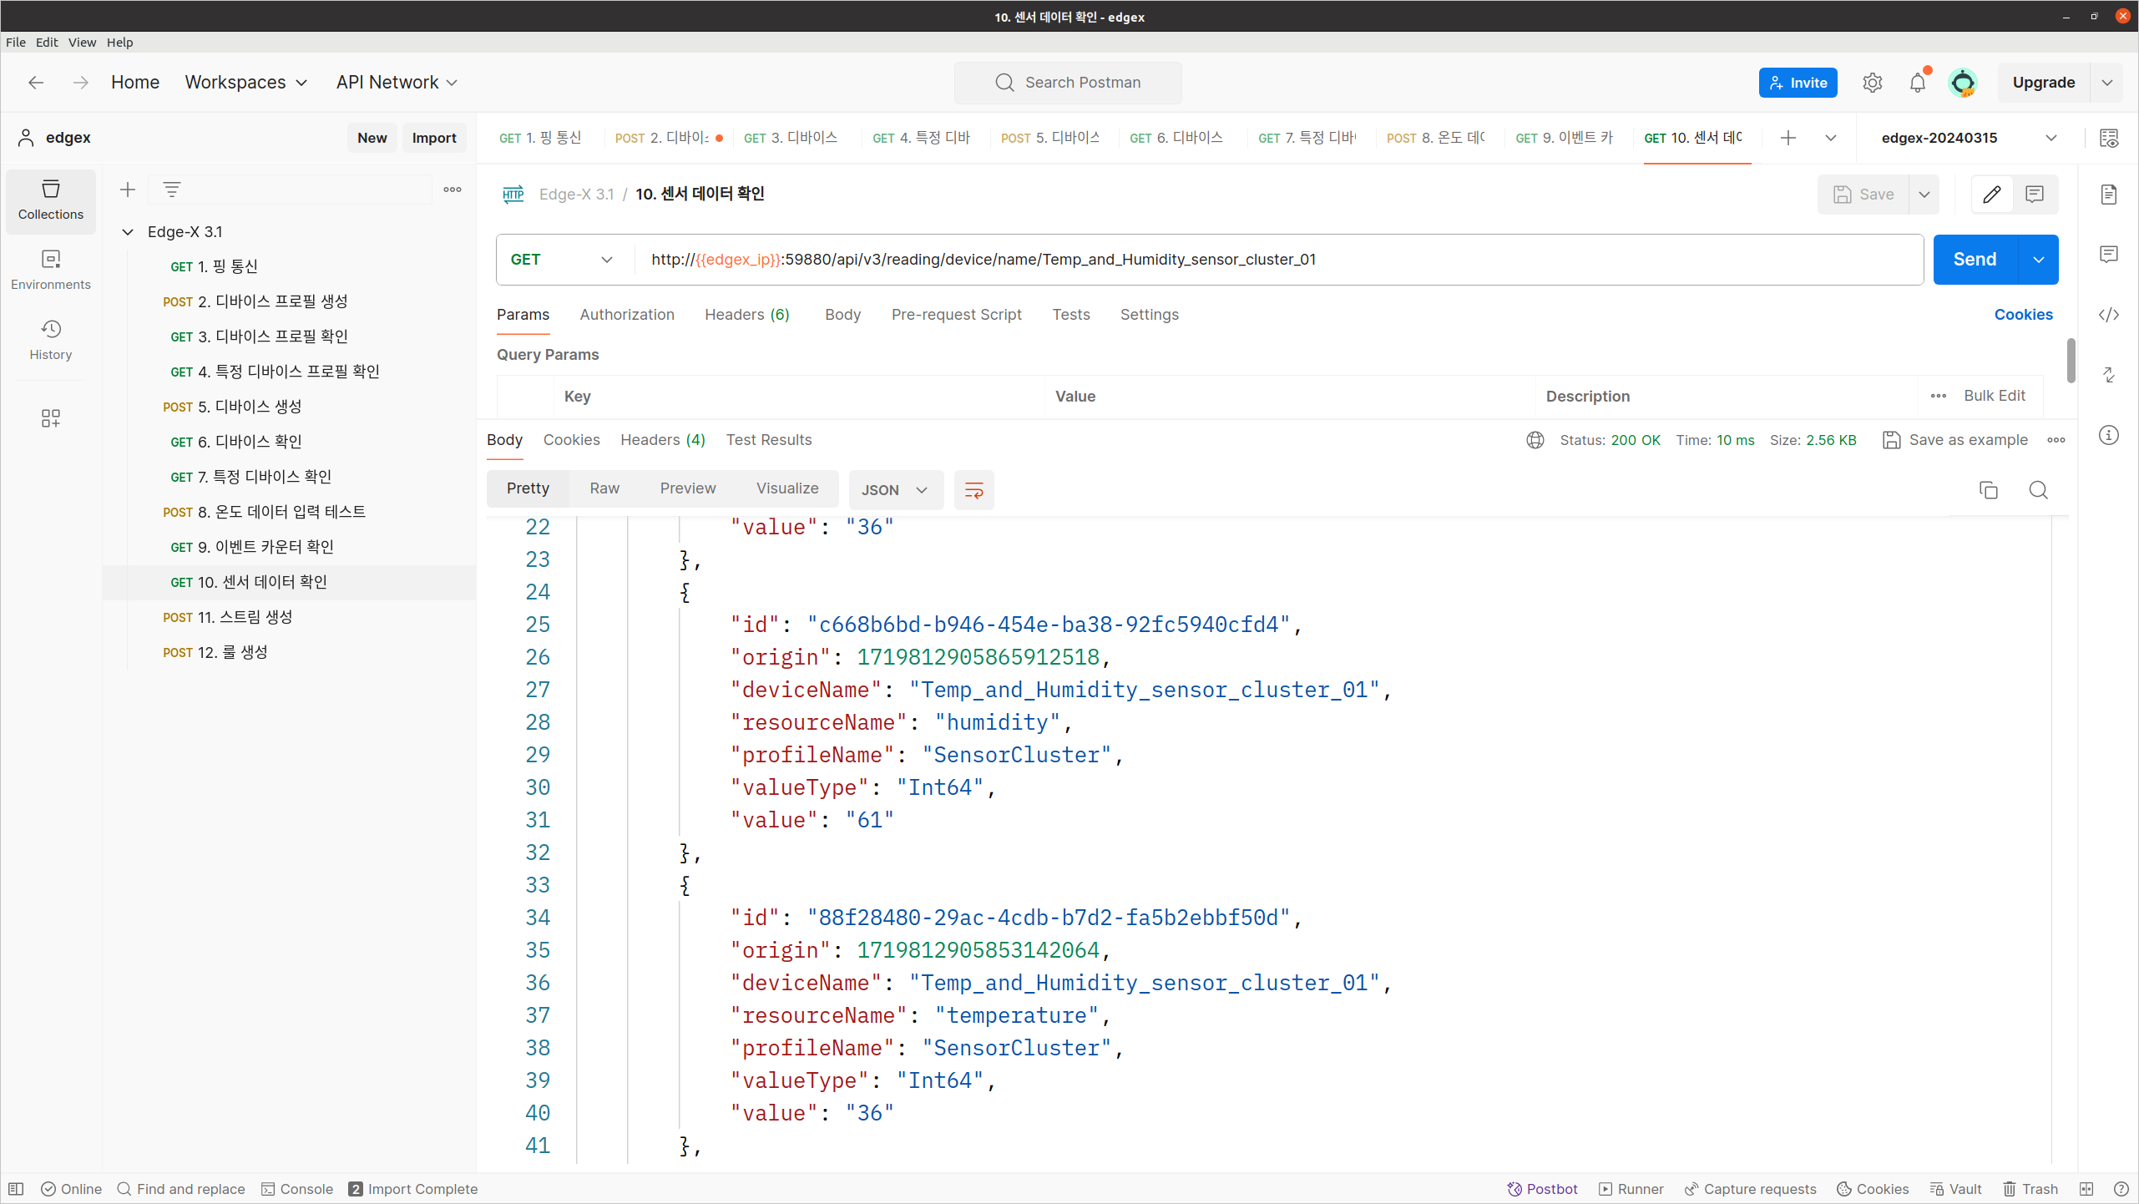Open the request info icon
The height and width of the screenshot is (1204, 2139).
click(2109, 435)
